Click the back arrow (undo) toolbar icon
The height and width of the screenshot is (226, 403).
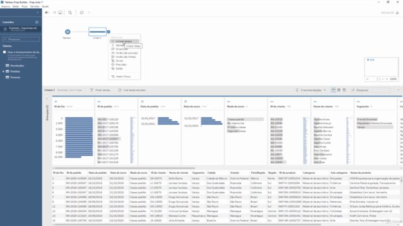(47, 13)
